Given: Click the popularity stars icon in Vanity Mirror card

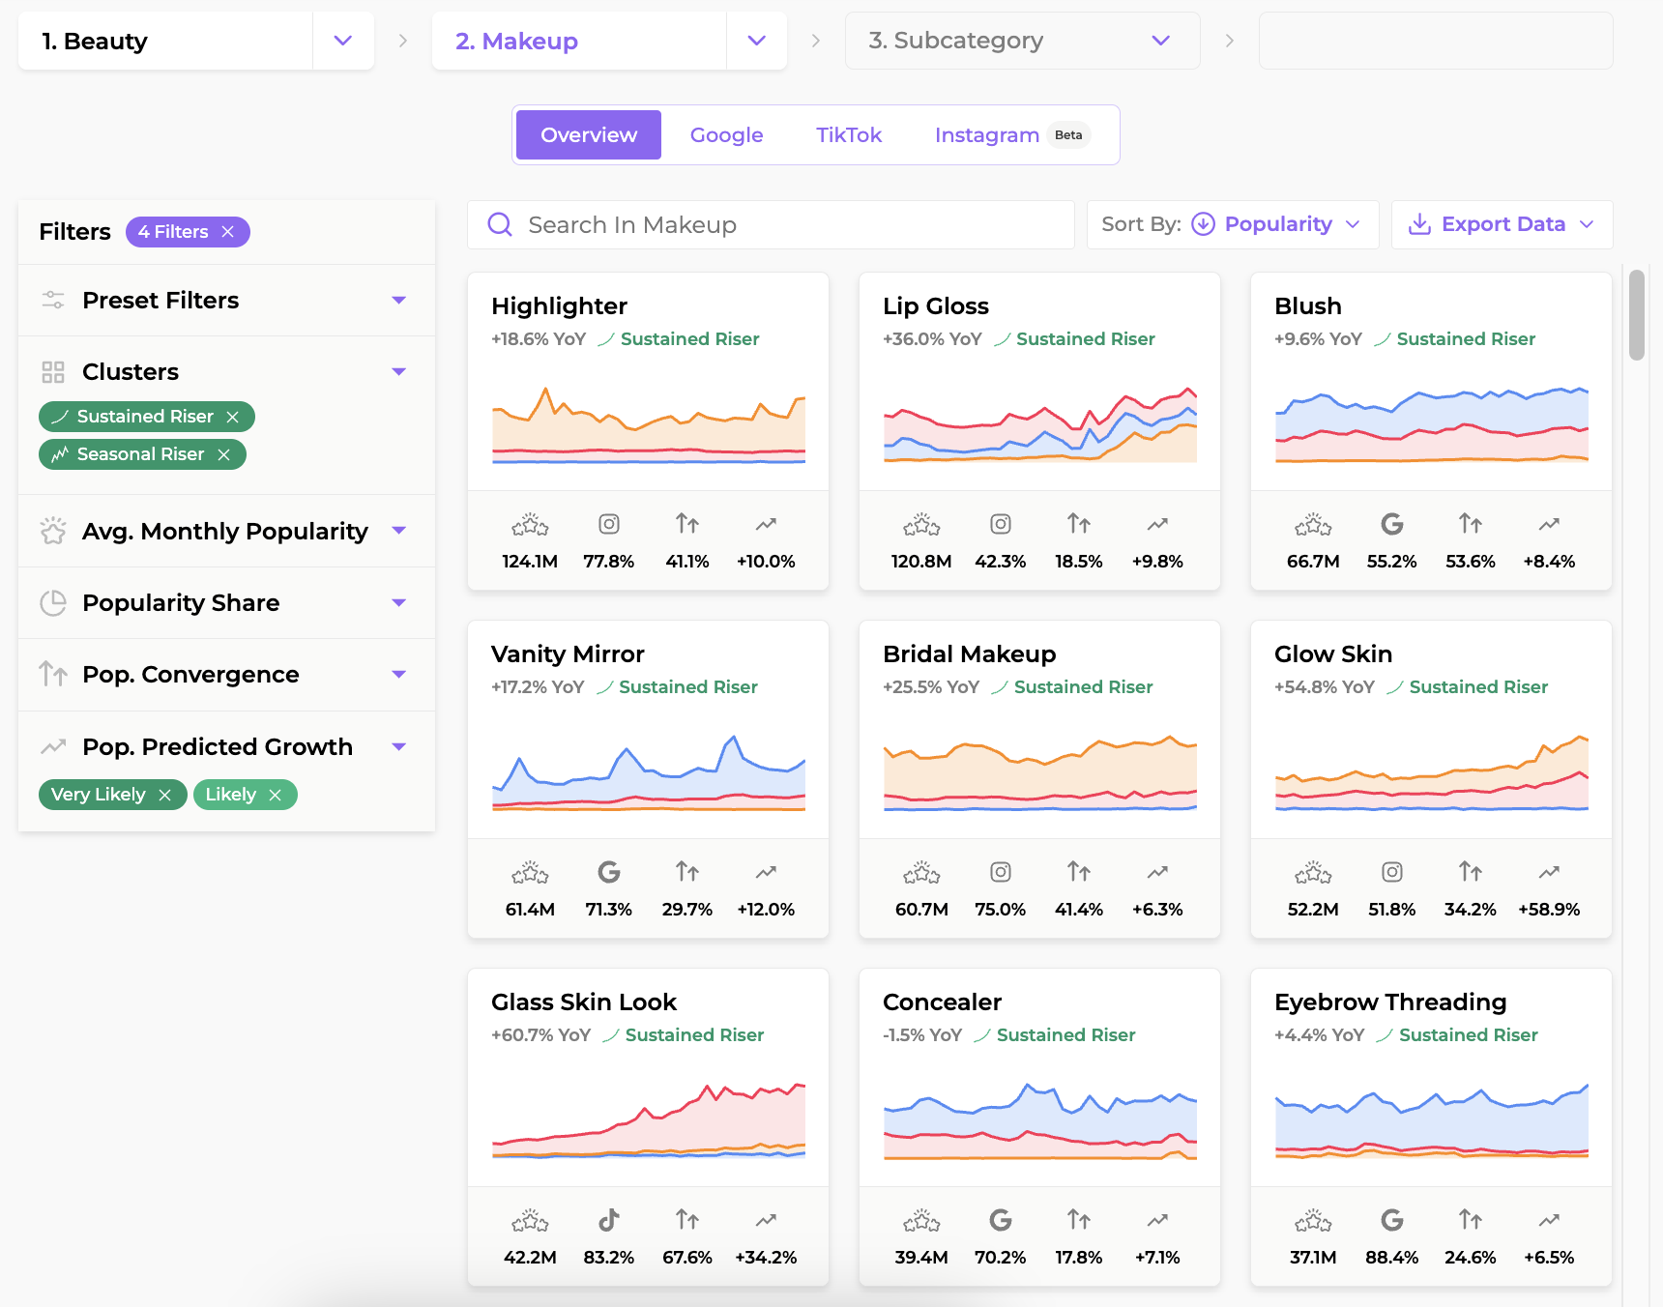Looking at the screenshot, I should (x=530, y=872).
